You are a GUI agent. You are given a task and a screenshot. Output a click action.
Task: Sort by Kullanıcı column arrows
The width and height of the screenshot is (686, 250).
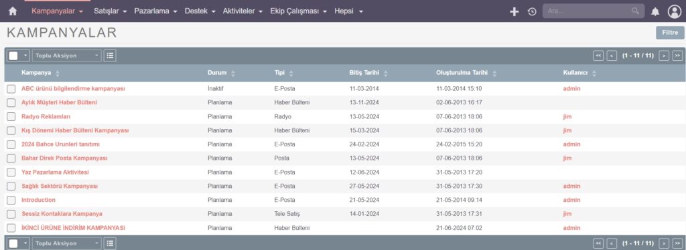[x=594, y=74]
